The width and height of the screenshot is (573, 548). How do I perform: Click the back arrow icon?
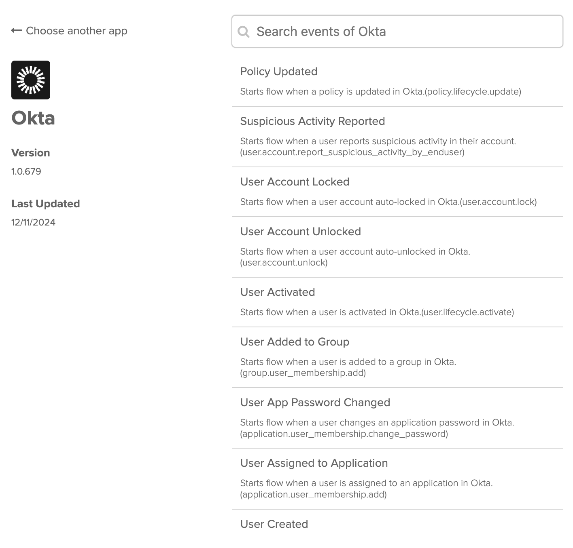click(x=16, y=30)
